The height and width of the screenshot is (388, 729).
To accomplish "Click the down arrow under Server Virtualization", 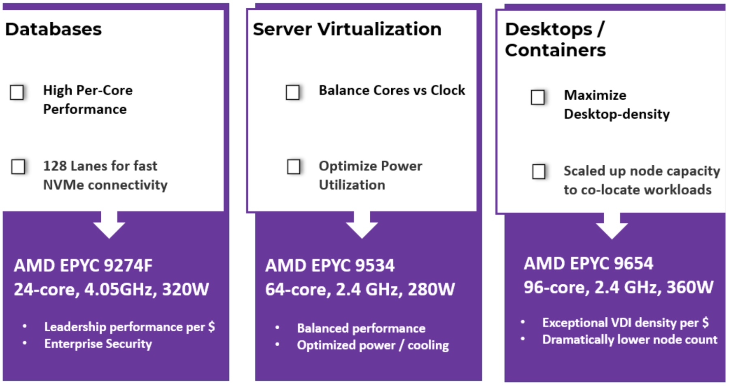I will pos(362,225).
